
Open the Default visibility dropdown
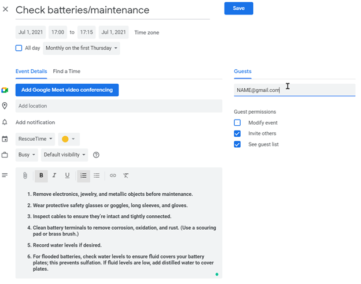pos(65,155)
